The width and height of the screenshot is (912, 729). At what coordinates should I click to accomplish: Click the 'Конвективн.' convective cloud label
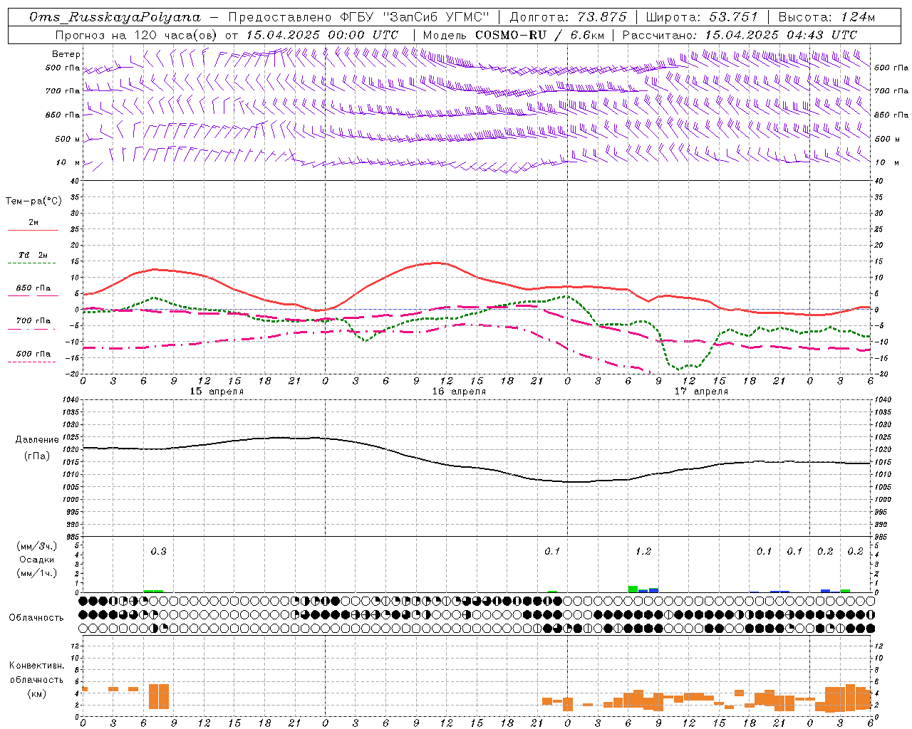[x=36, y=666]
